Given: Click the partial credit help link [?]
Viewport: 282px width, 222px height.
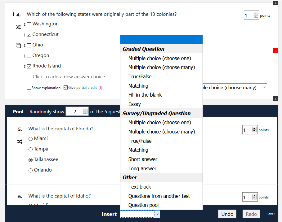Looking at the screenshot, I should (100, 88).
